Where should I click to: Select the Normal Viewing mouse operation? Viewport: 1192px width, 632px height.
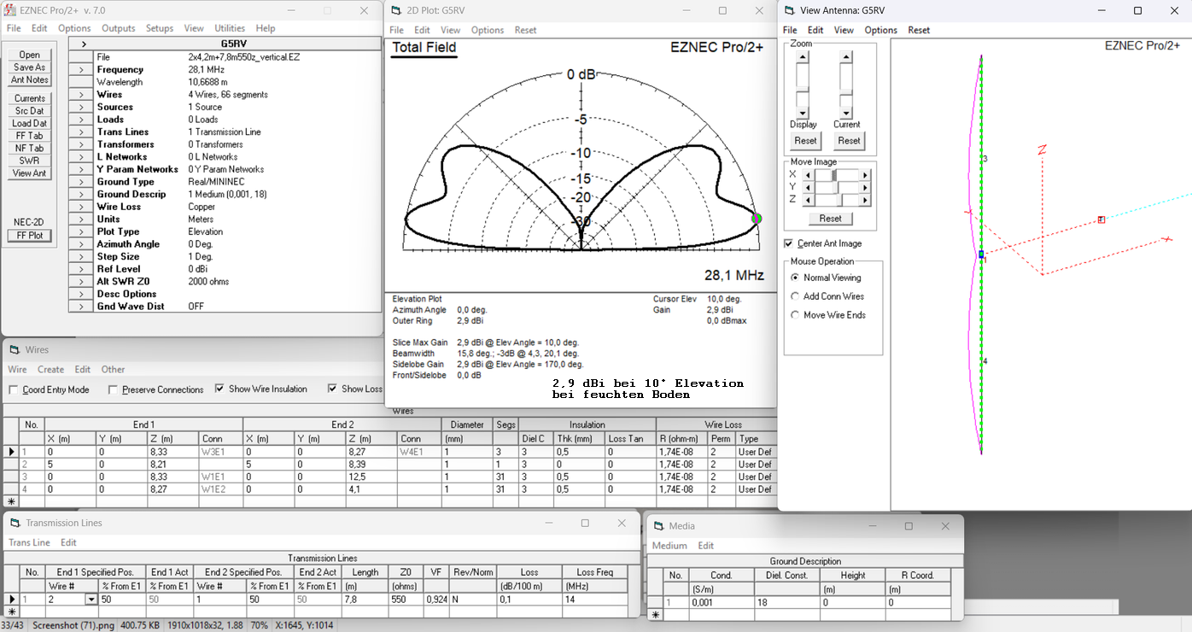(x=795, y=278)
